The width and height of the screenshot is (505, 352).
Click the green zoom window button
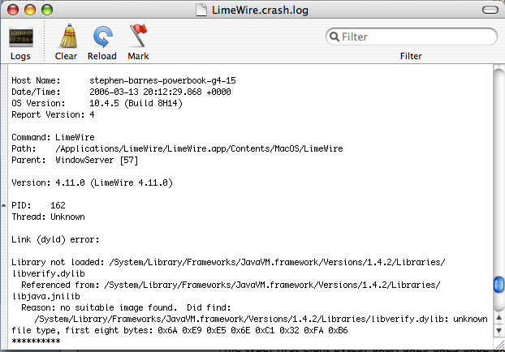coord(47,10)
